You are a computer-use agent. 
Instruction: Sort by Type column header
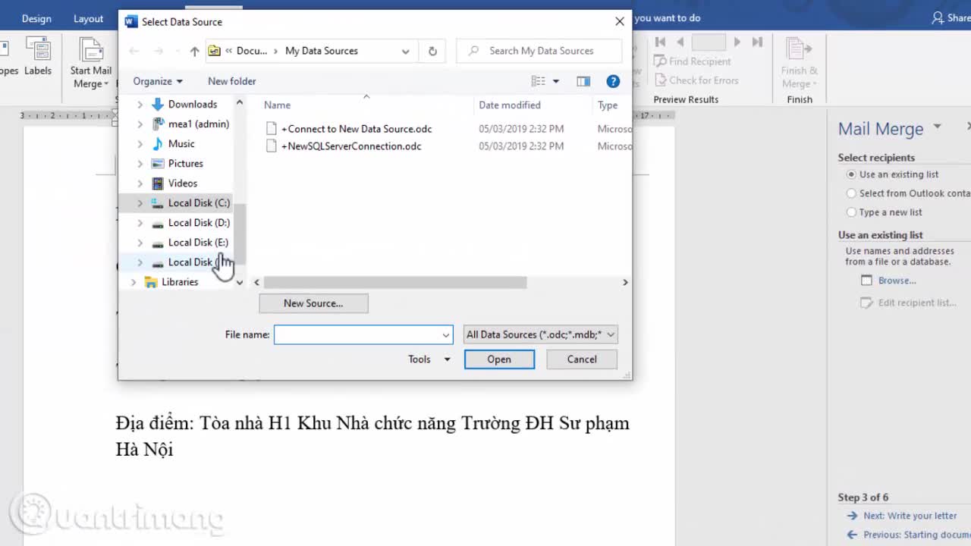[608, 105]
